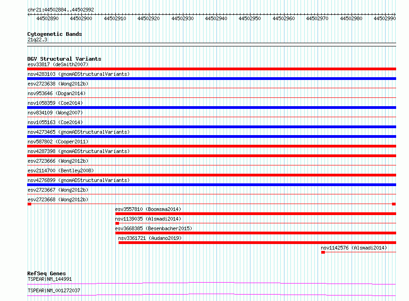Click ruler position 44502960
The width and height of the screenshot is (409, 301).
(x=284, y=18)
